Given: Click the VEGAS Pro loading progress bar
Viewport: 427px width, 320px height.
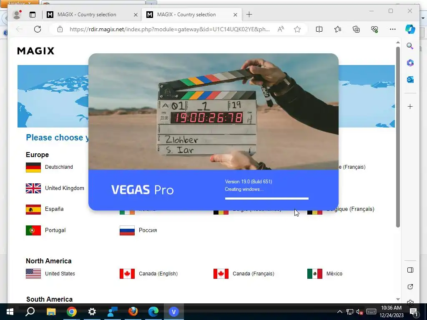Looking at the screenshot, I should click(267, 199).
